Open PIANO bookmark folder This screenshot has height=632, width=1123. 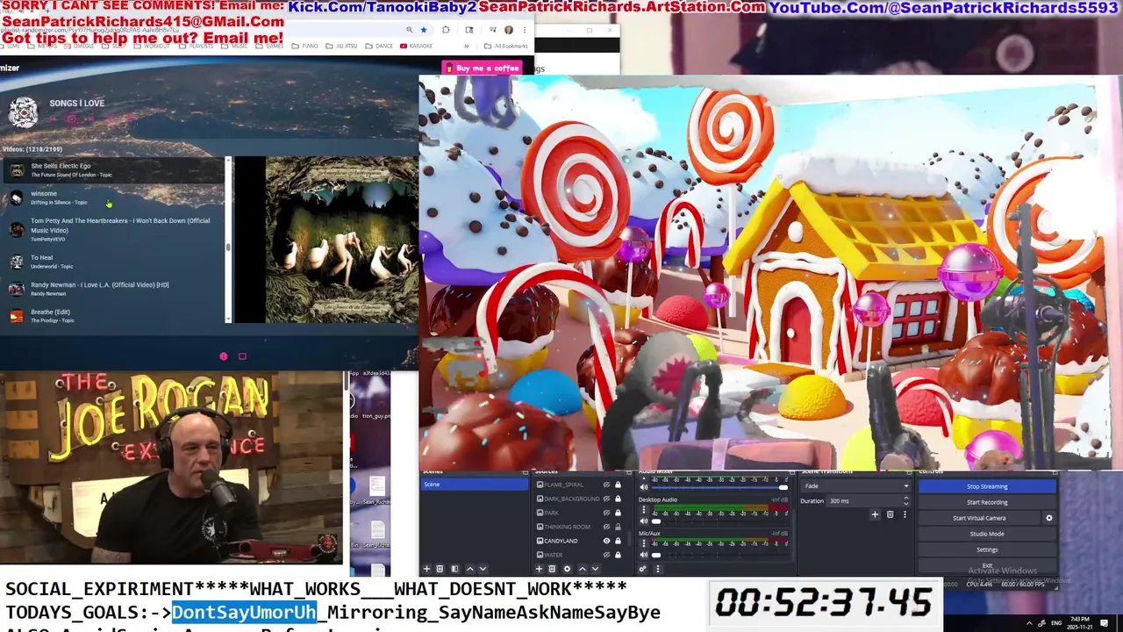click(x=304, y=46)
